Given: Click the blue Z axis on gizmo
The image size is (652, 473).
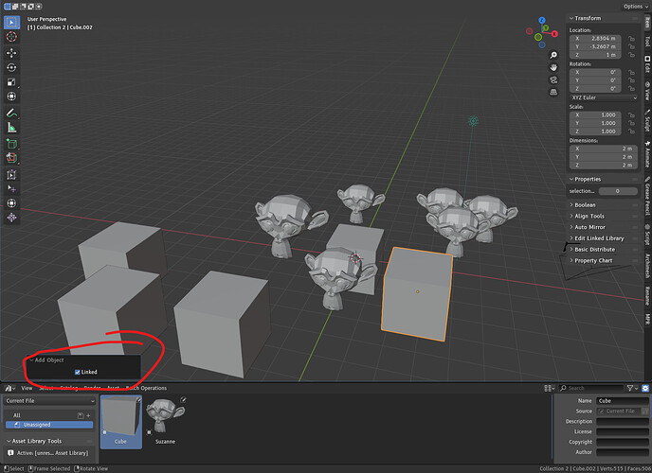Looking at the screenshot, I should pos(542,20).
